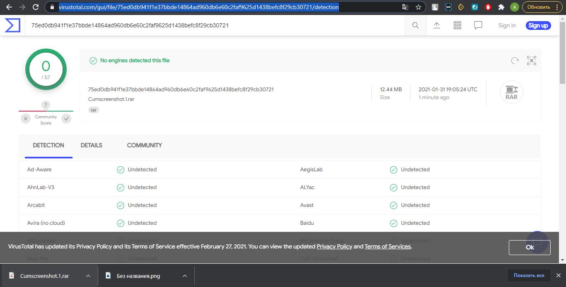Open the upload file icon
The image size is (566, 287).
(x=437, y=25)
